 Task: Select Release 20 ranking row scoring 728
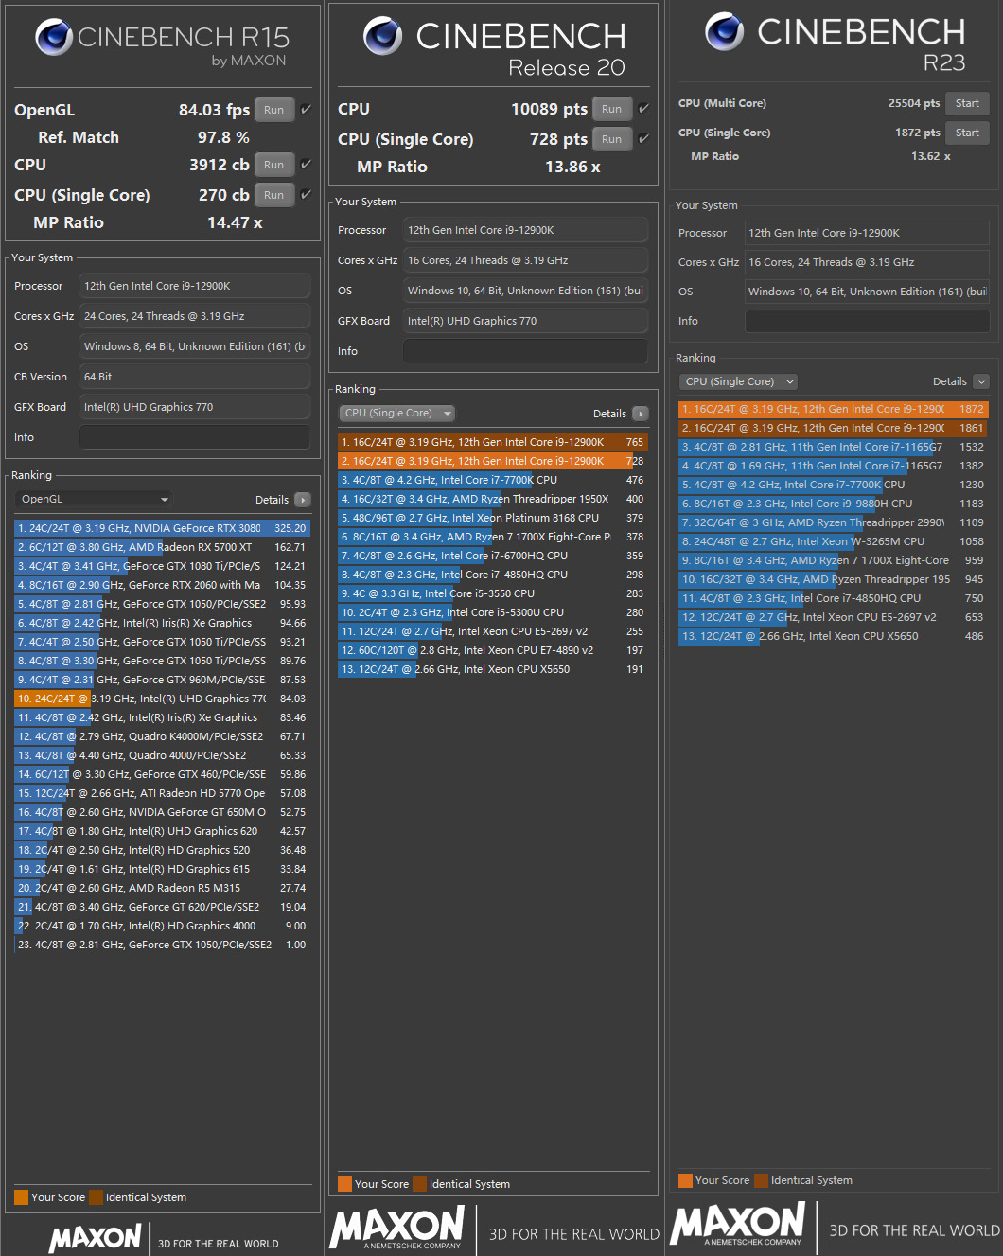[493, 461]
